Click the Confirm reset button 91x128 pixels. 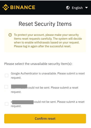coord(45,118)
